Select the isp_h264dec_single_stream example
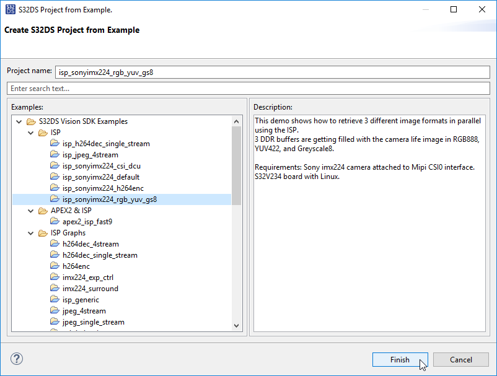497x376 pixels. [x=106, y=144]
